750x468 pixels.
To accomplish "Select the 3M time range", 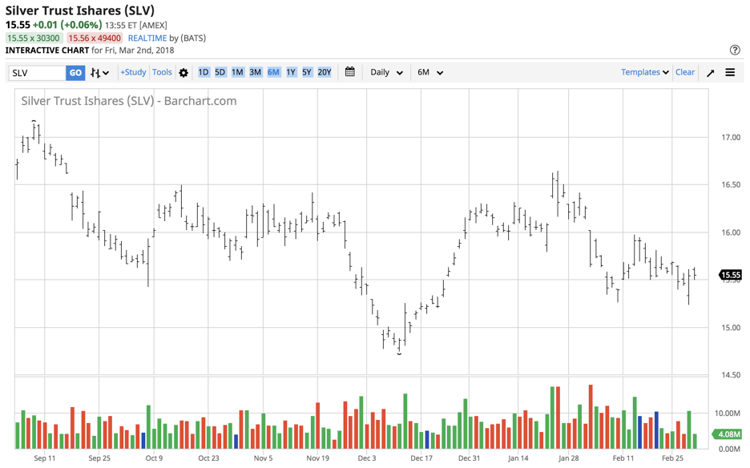I will tap(256, 72).
